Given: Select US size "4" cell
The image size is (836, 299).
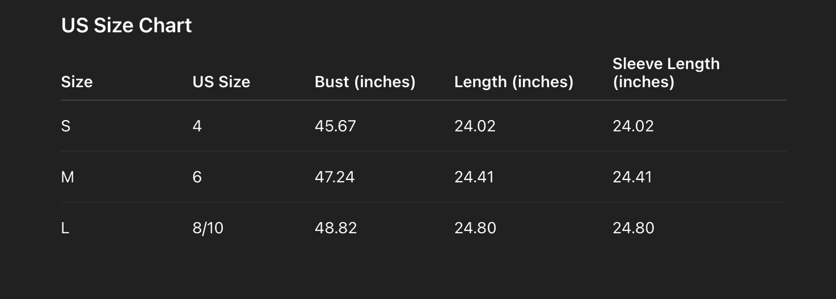Looking at the screenshot, I should click(x=197, y=126).
